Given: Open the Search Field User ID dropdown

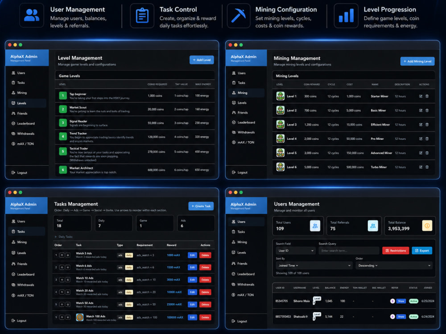Looking at the screenshot, I should 296,250.
